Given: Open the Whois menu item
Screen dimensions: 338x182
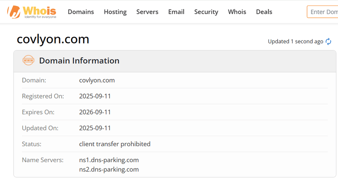Looking at the screenshot, I should (x=237, y=12).
